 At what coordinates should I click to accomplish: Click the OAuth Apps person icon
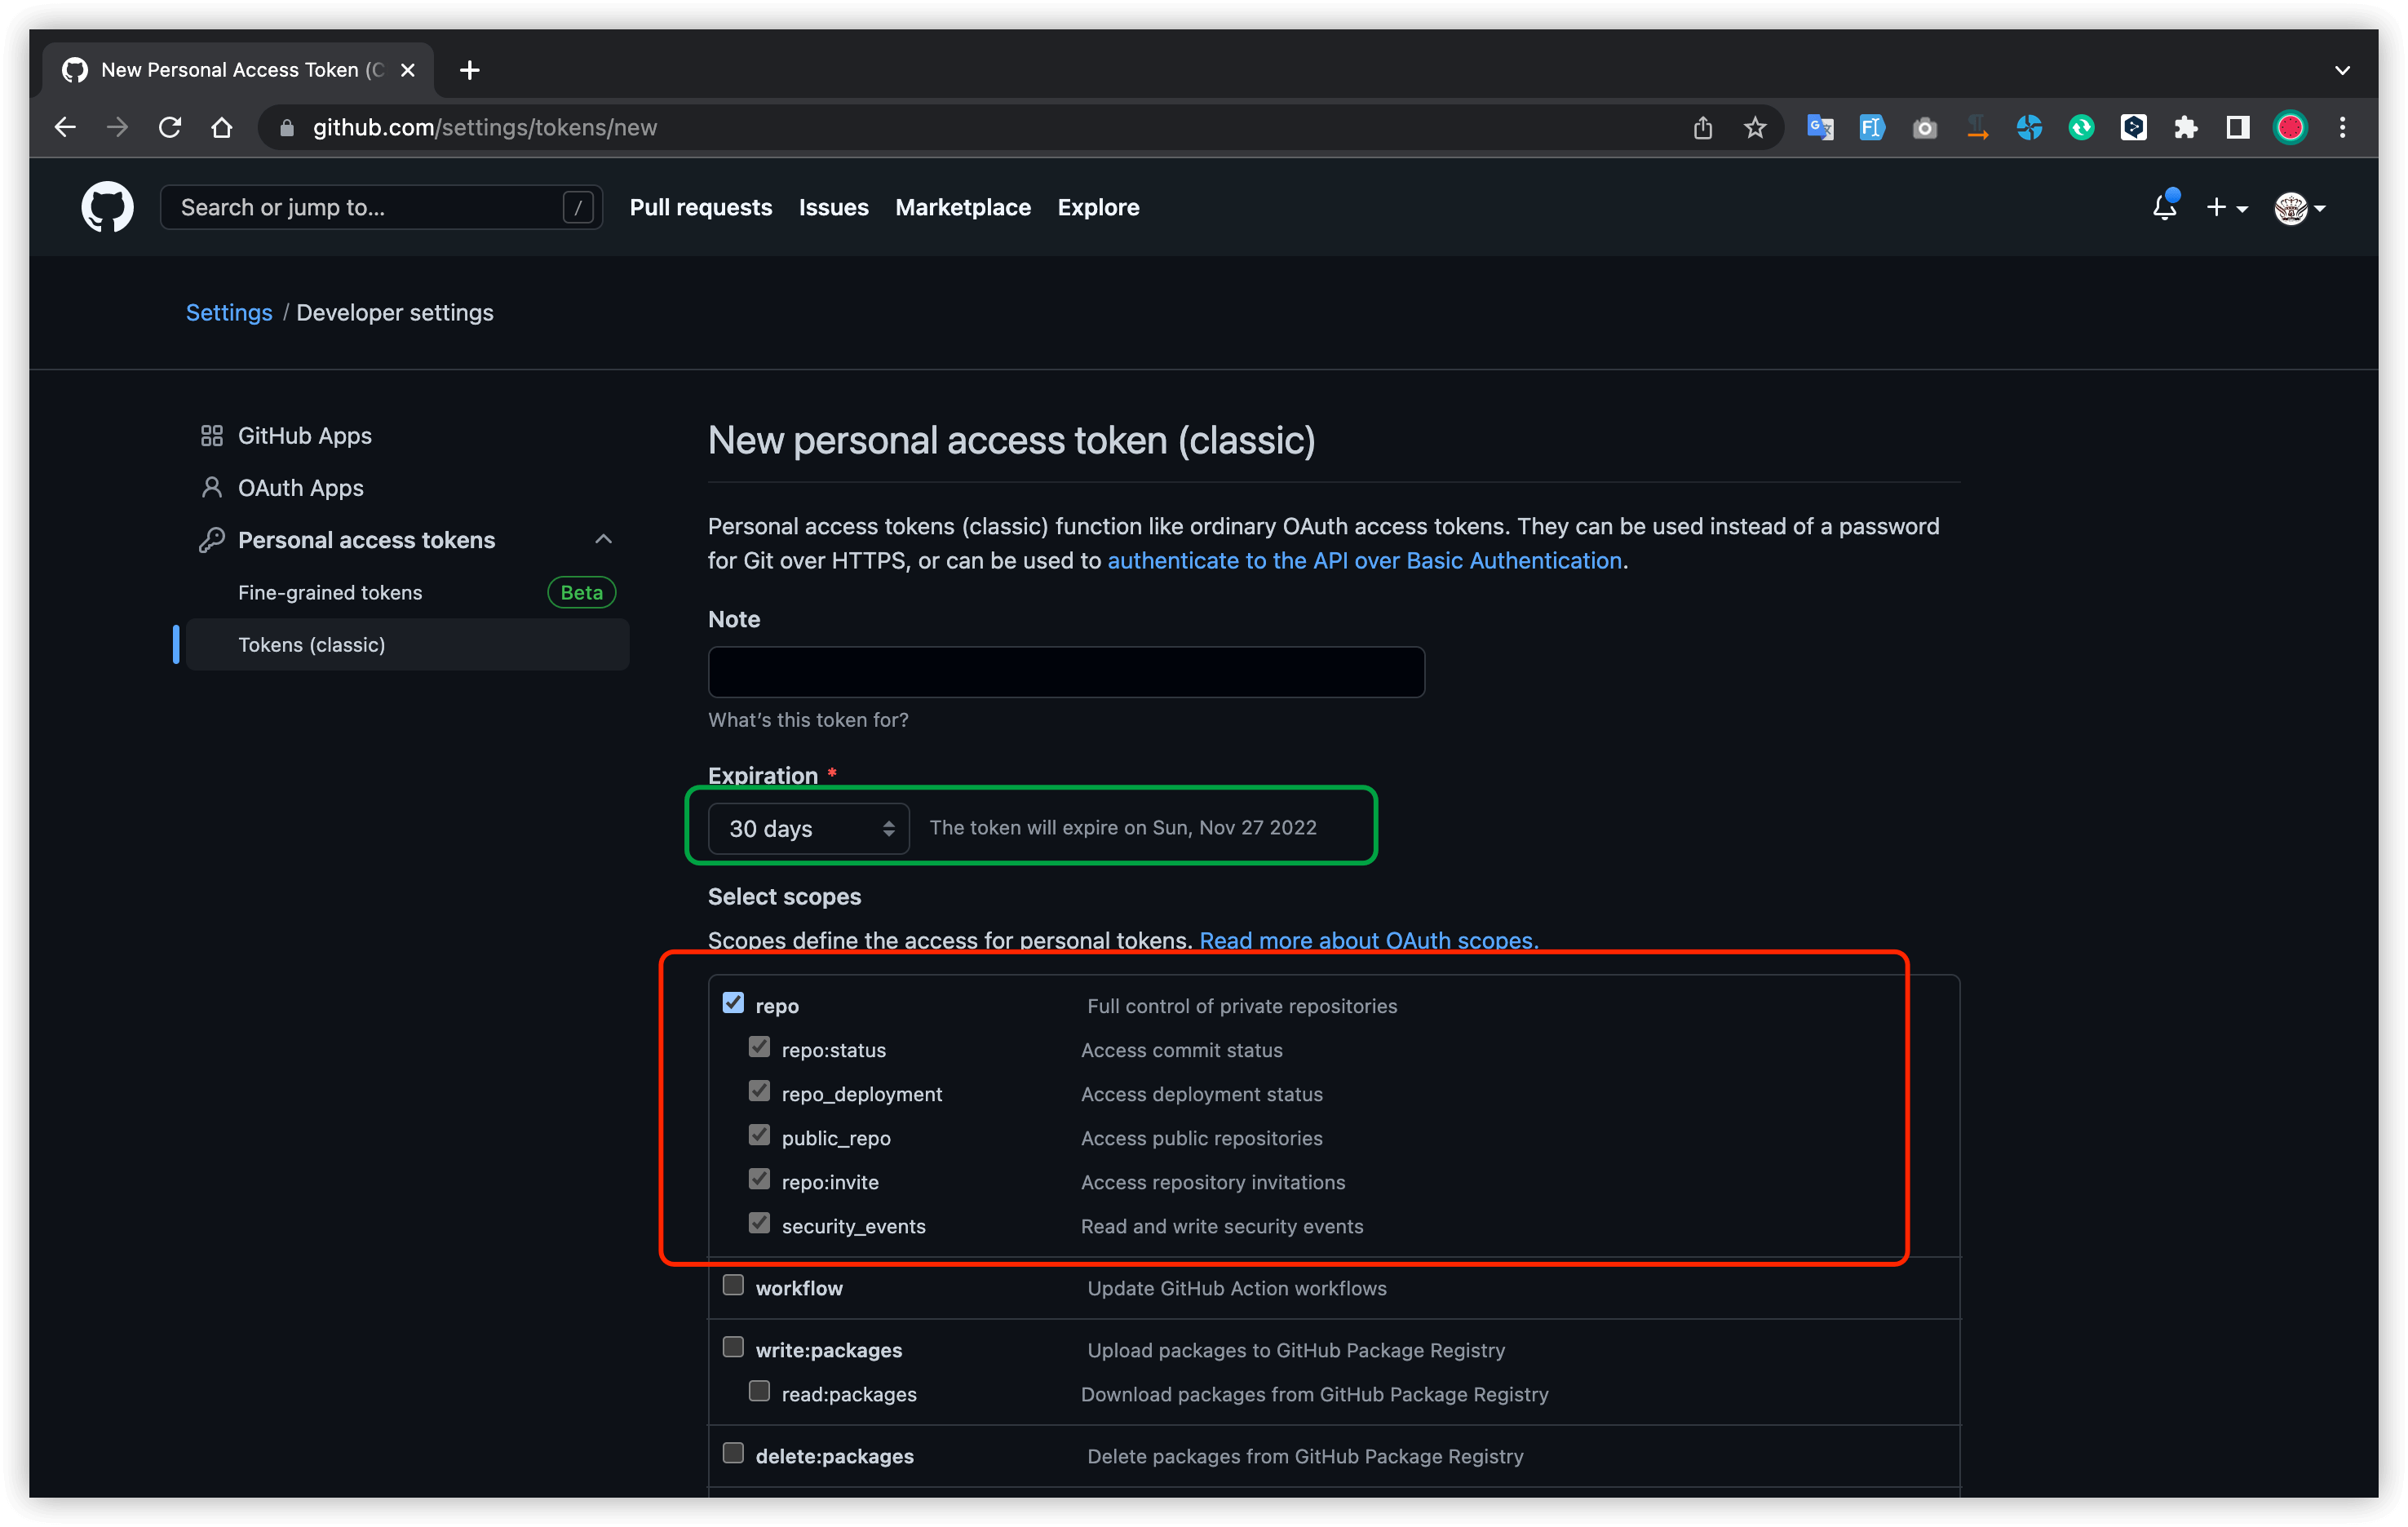pos(211,488)
